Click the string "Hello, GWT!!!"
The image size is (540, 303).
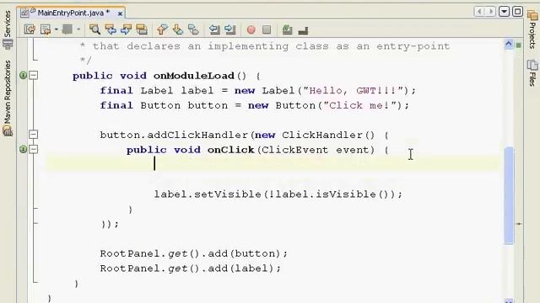[353, 91]
